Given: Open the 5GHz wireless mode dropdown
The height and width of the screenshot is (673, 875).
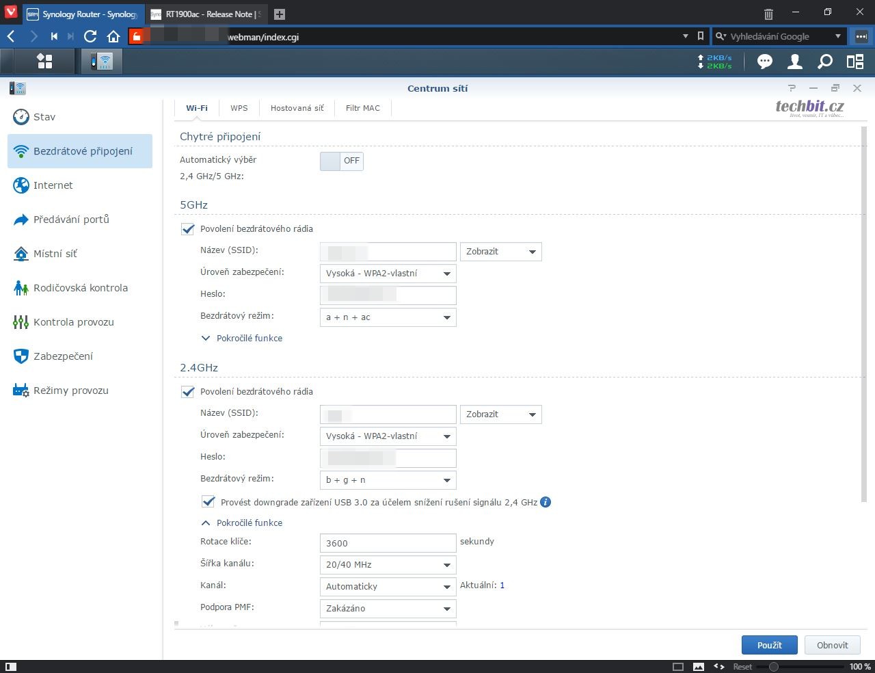Looking at the screenshot, I should pyautogui.click(x=388, y=317).
